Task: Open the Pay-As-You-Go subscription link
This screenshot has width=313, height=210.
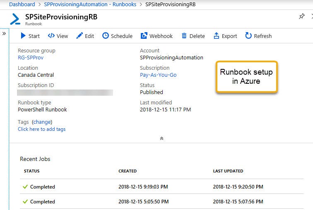Action: point(158,75)
